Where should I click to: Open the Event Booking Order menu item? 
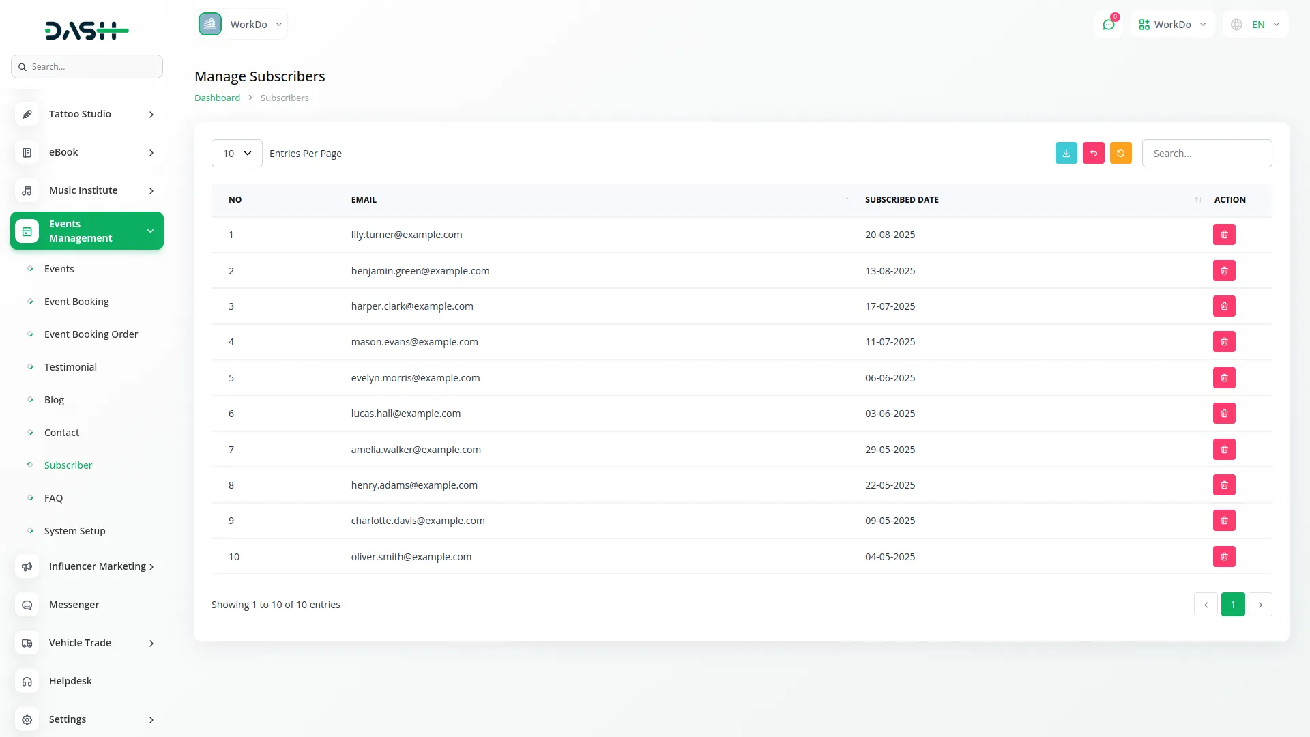tap(91, 334)
